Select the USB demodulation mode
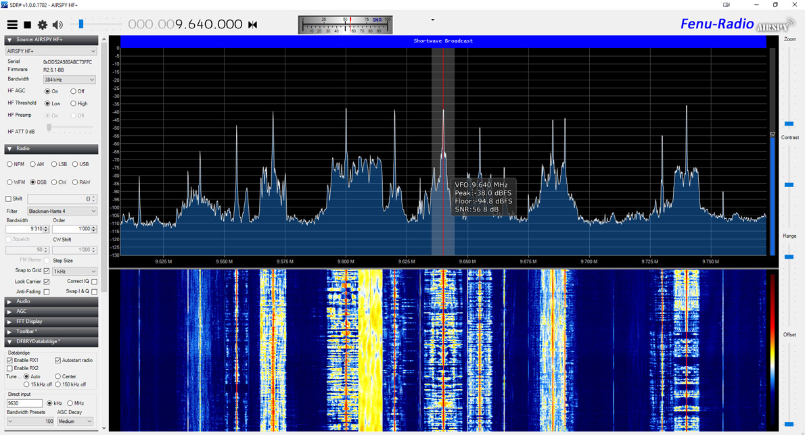805x435 pixels. [x=75, y=164]
